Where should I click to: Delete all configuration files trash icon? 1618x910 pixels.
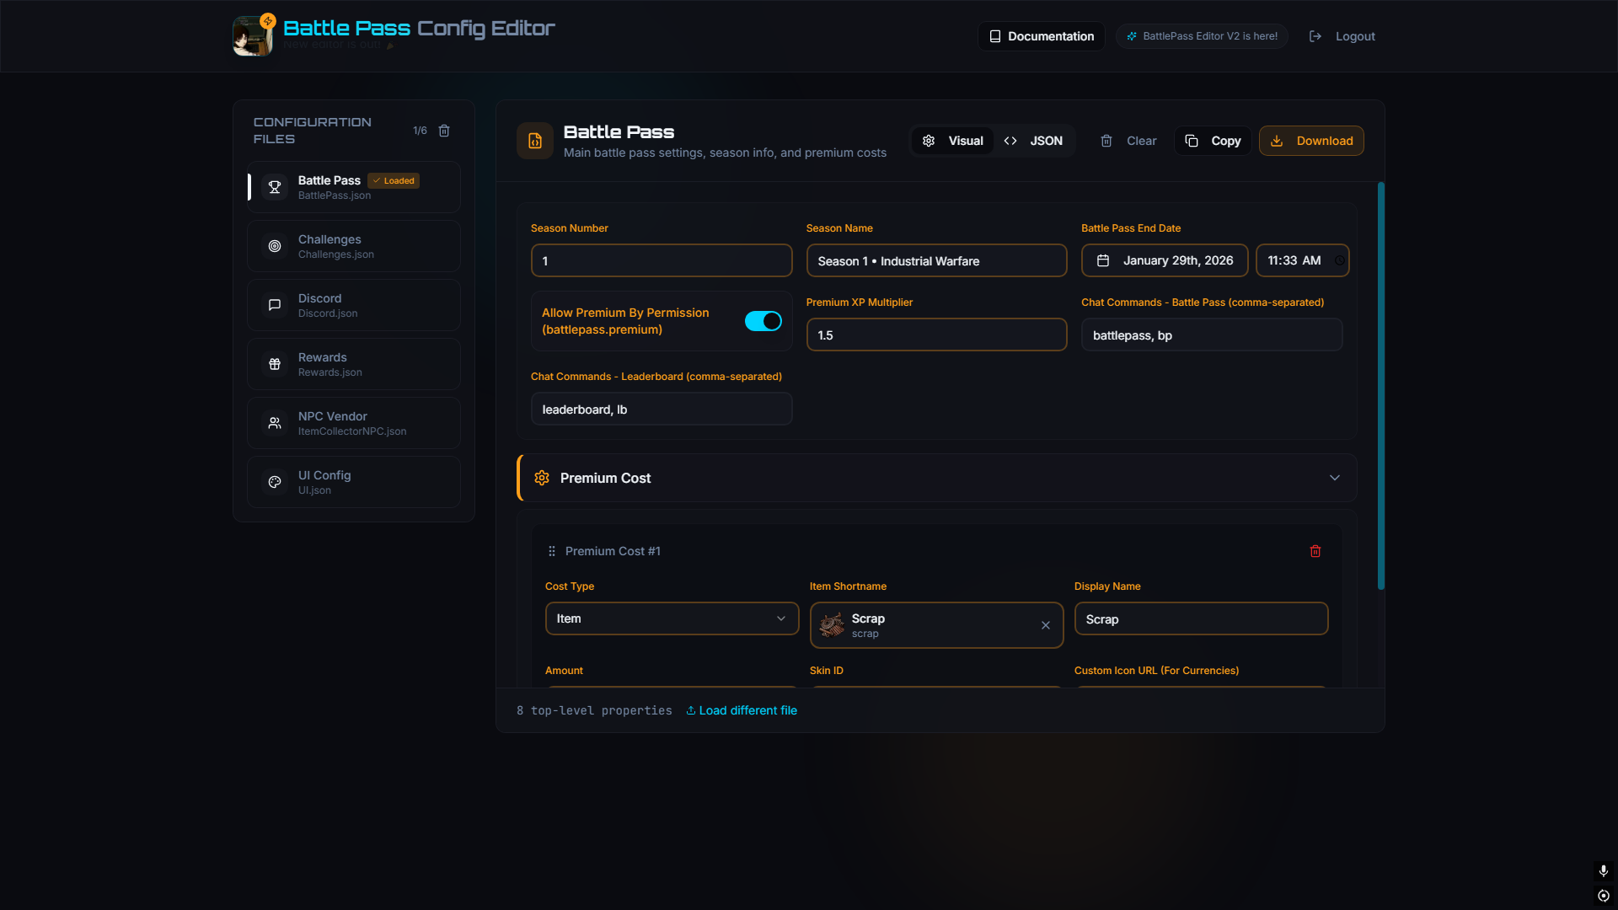(444, 131)
